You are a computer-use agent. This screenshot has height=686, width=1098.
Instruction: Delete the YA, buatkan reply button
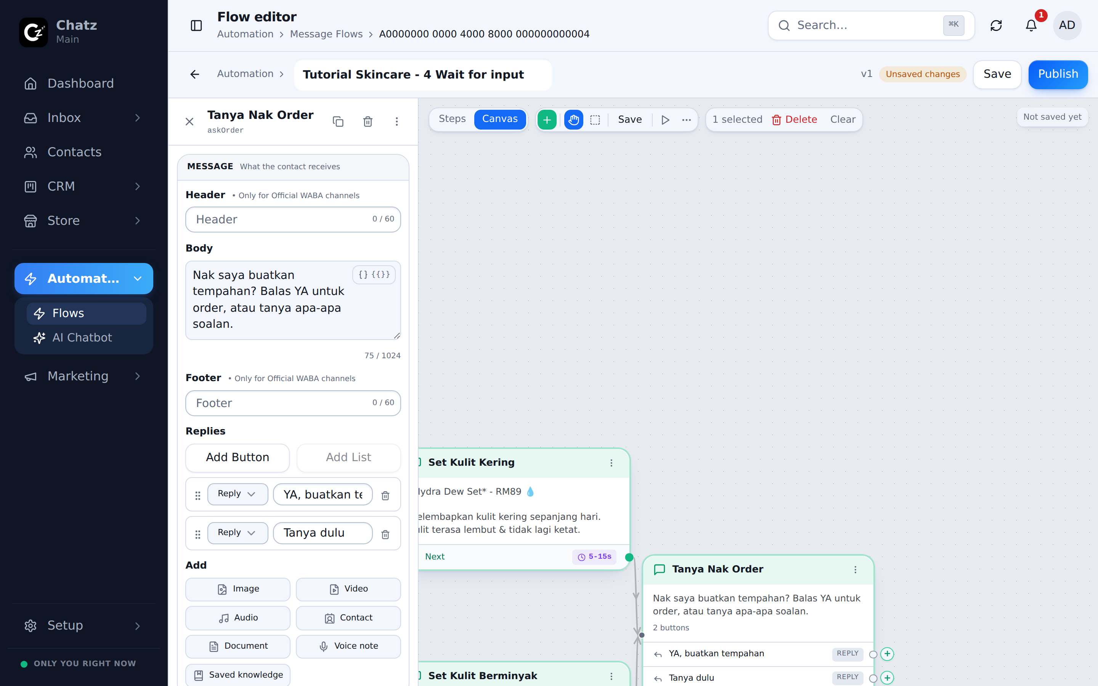point(385,495)
